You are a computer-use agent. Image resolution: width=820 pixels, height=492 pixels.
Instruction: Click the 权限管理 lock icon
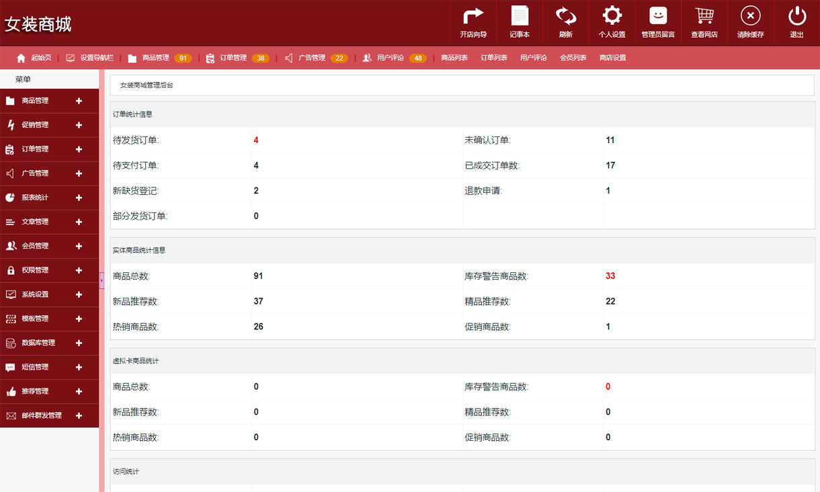(x=10, y=270)
